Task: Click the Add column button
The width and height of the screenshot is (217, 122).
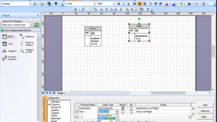Action: pos(205,105)
